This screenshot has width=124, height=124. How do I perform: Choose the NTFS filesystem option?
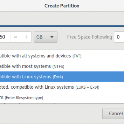coord(62,66)
